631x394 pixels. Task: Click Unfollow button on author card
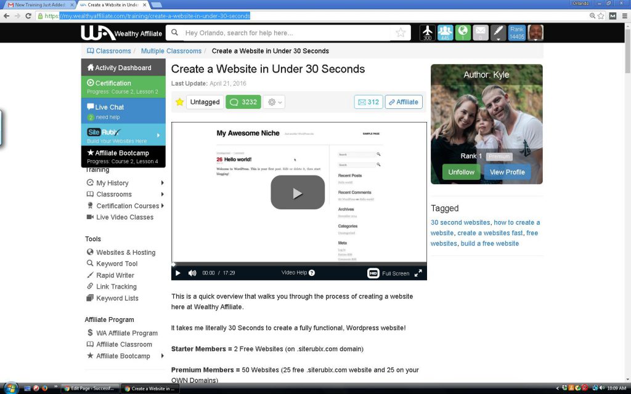point(461,172)
